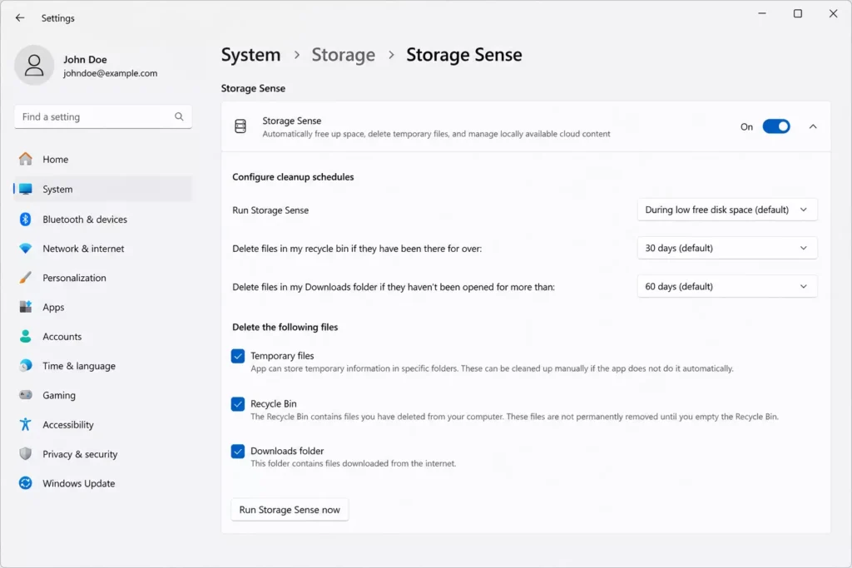
Task: Collapse the Storage Sense section chevron
Action: click(813, 126)
